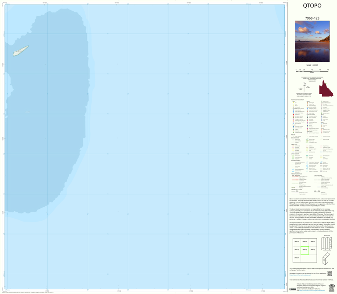
Task: Click the SCALE 1:10,000 label
Action: pyautogui.click(x=312, y=65)
